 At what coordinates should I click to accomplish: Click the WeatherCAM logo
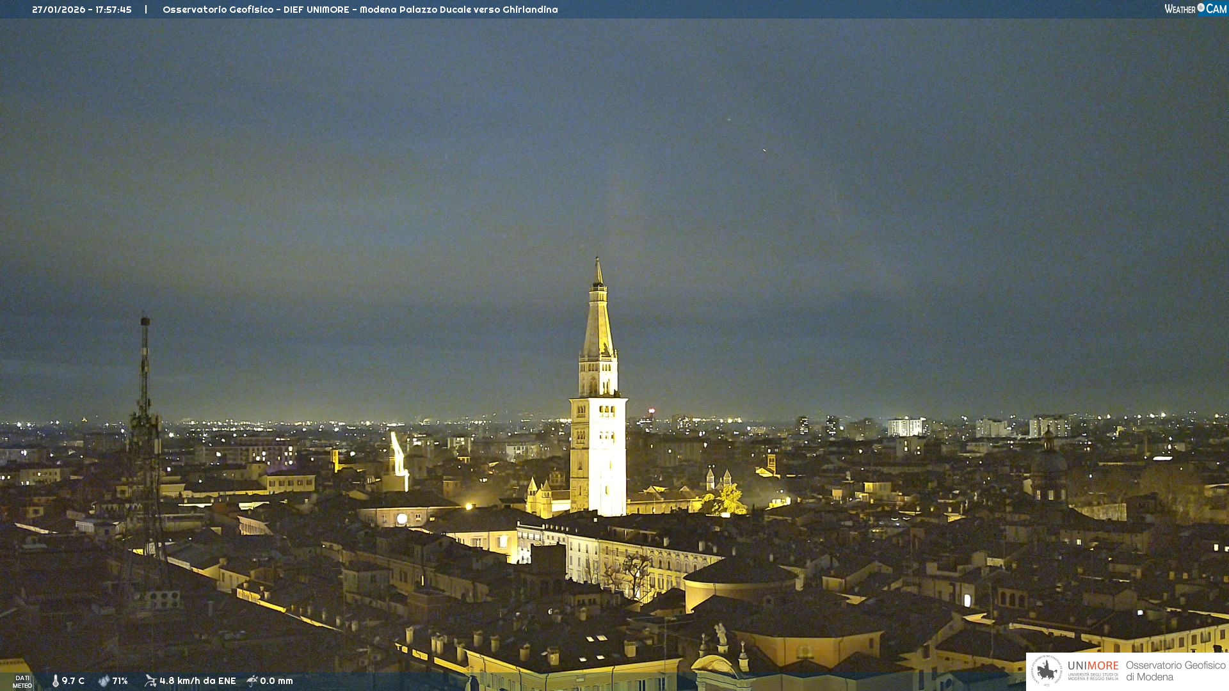(x=1195, y=9)
